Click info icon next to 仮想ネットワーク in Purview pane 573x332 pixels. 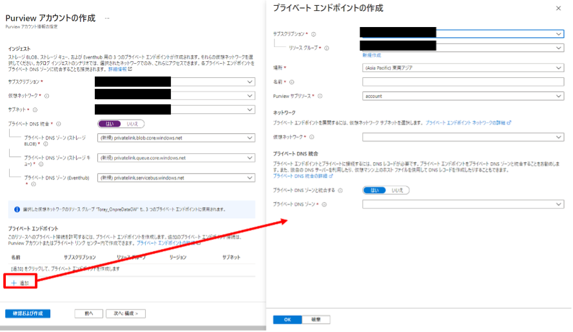47,96
